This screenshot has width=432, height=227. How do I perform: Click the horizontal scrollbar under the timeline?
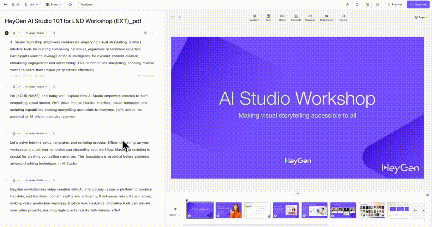pos(256,225)
